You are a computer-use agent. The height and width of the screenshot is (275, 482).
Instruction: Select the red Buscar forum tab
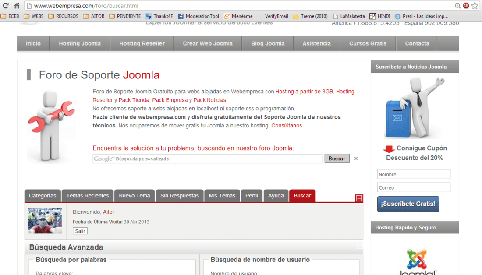[302, 196]
